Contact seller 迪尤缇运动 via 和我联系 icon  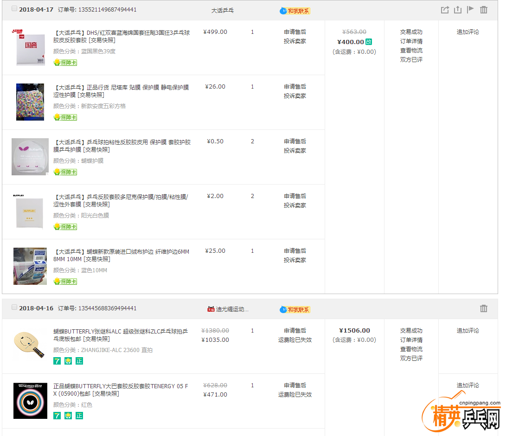[x=295, y=310]
